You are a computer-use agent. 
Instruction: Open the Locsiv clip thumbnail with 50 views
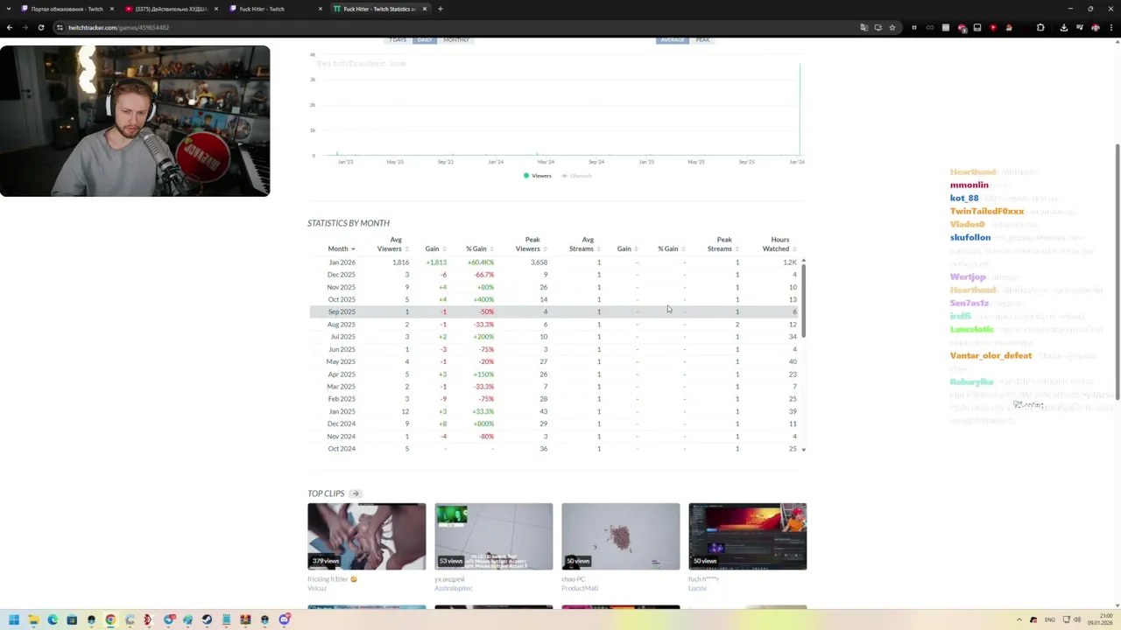click(x=747, y=536)
